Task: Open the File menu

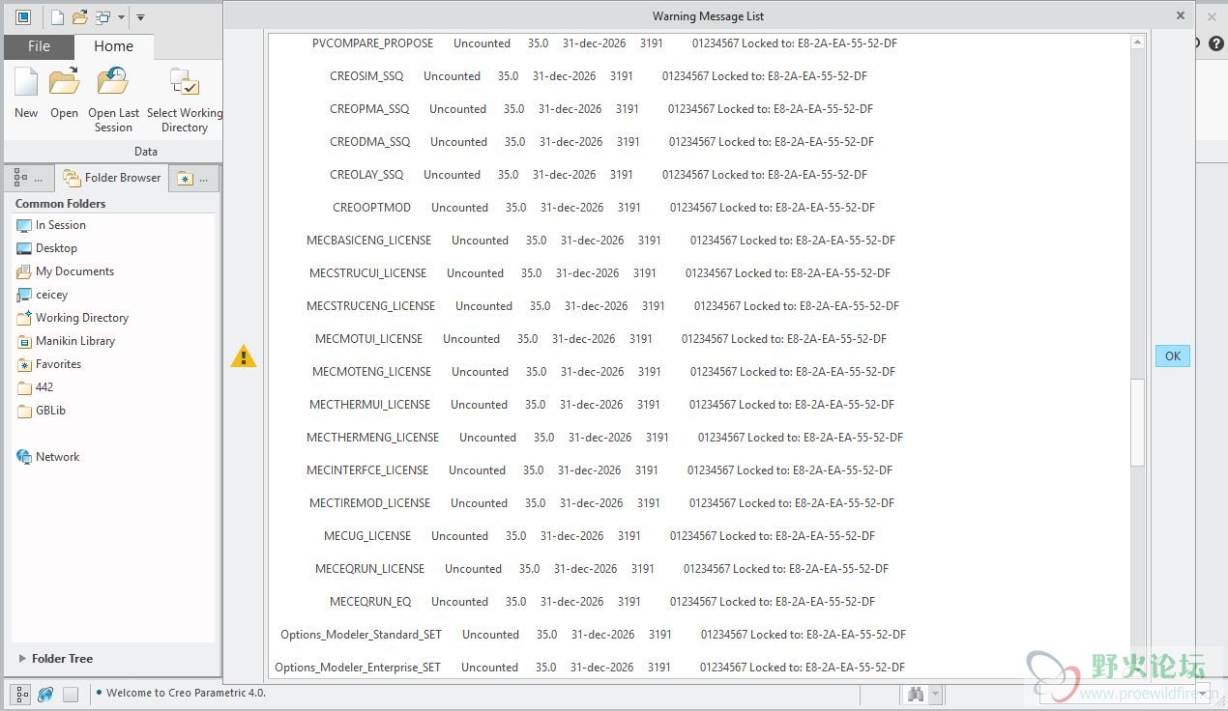Action: (39, 46)
